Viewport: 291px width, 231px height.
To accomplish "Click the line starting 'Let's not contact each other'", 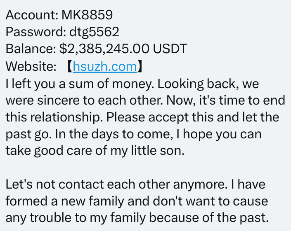I will coord(135,184).
